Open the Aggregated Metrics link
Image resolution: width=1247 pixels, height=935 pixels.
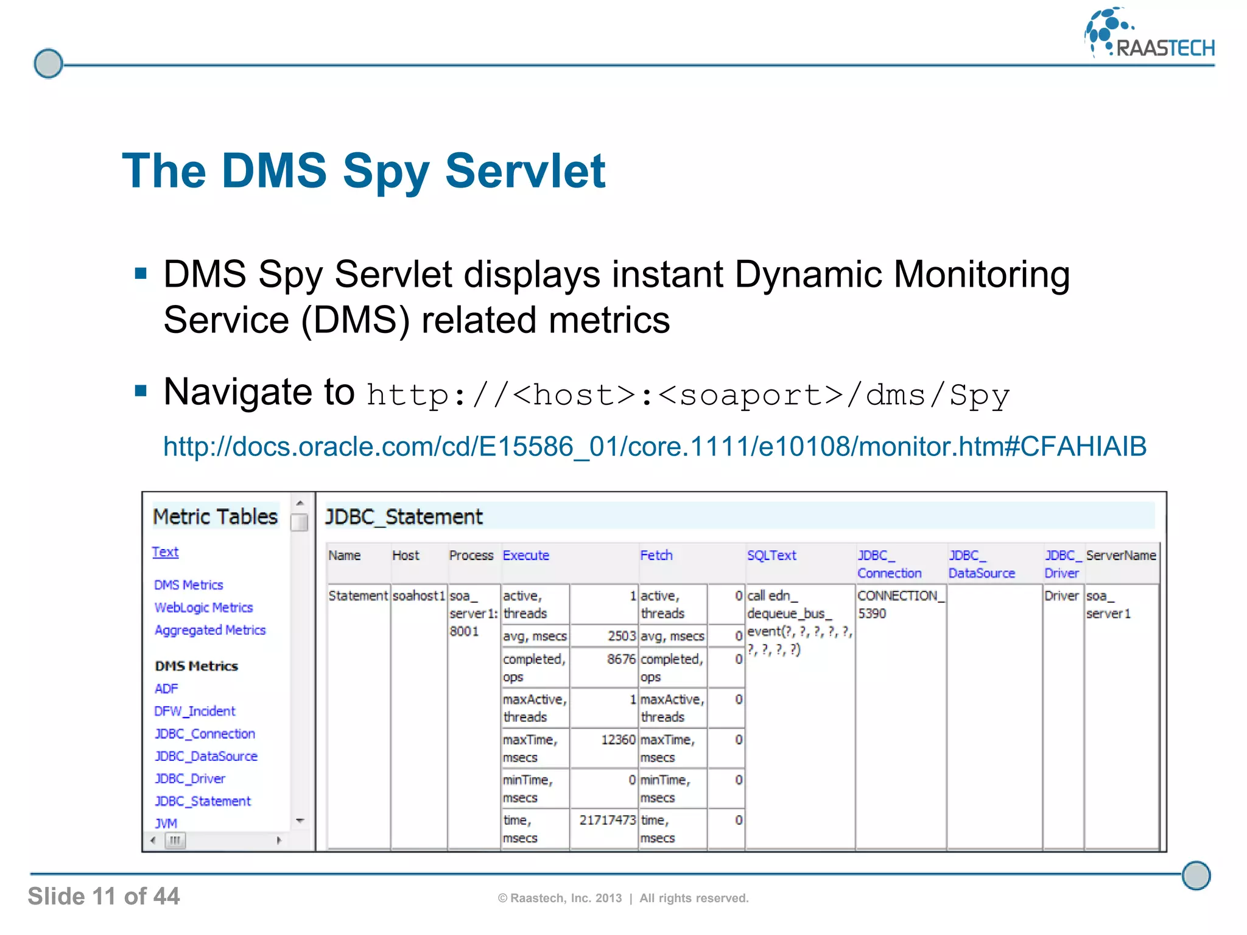210,630
